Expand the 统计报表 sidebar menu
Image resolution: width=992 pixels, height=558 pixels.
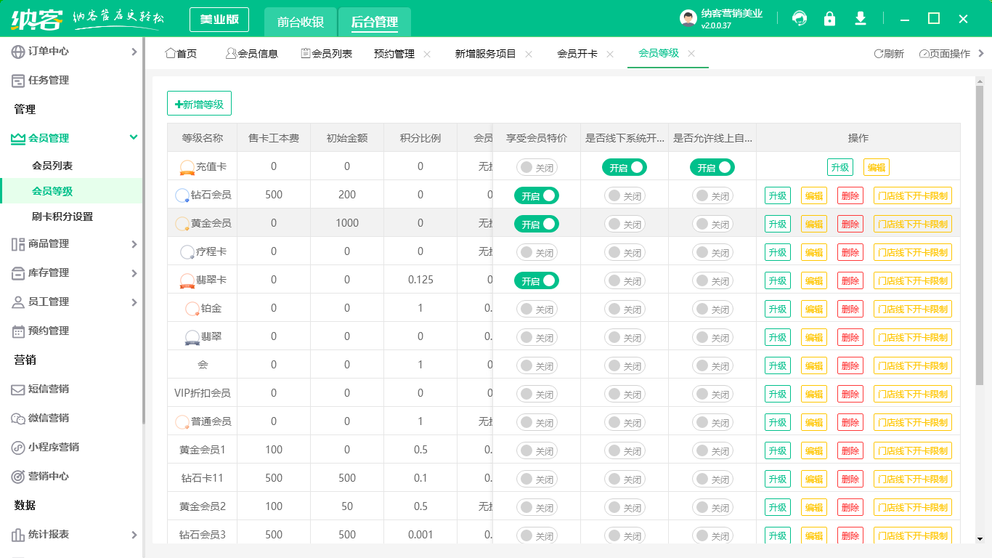pos(134,535)
